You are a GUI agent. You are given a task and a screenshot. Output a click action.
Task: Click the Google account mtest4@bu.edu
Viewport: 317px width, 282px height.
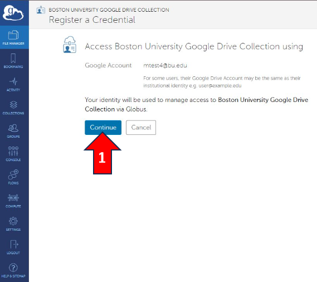tap(165, 65)
